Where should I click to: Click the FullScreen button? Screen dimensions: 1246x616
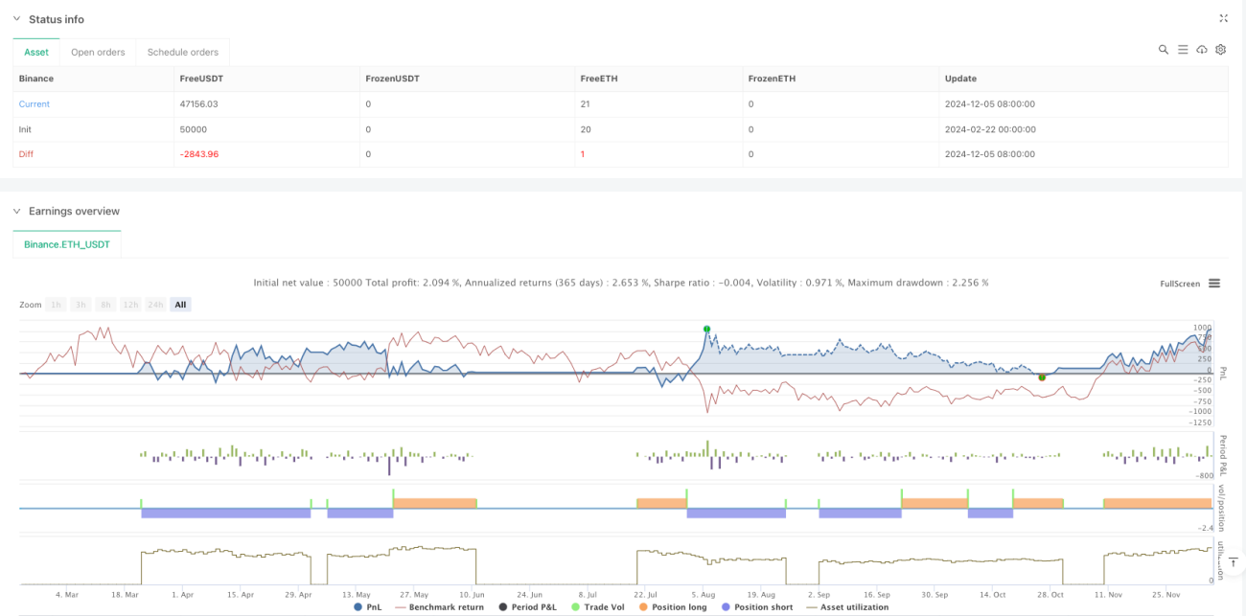(x=1180, y=284)
